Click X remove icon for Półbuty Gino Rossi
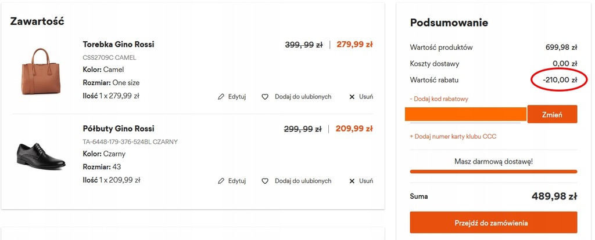The width and height of the screenshot is (595, 240). coord(352,181)
